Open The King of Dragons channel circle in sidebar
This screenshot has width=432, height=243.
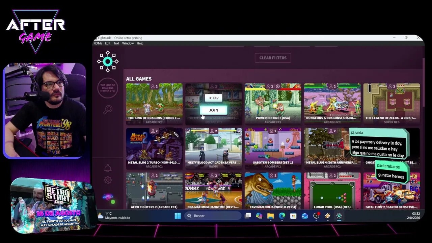(108, 88)
